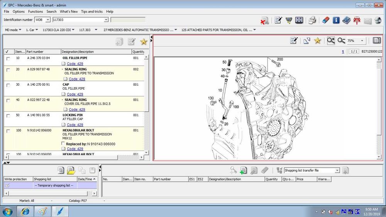This screenshot has height=217, width=386.
Task: Click the blue help book icon
Action: coord(346,20)
